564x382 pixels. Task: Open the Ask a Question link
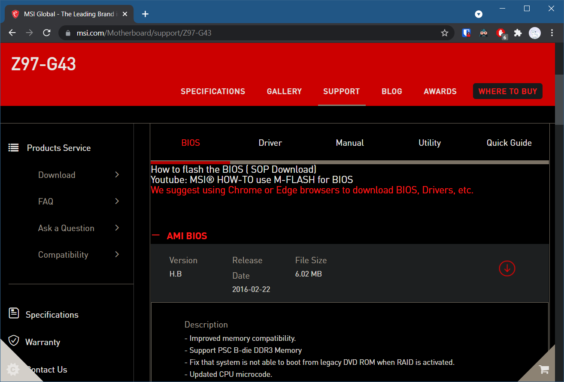click(x=66, y=228)
